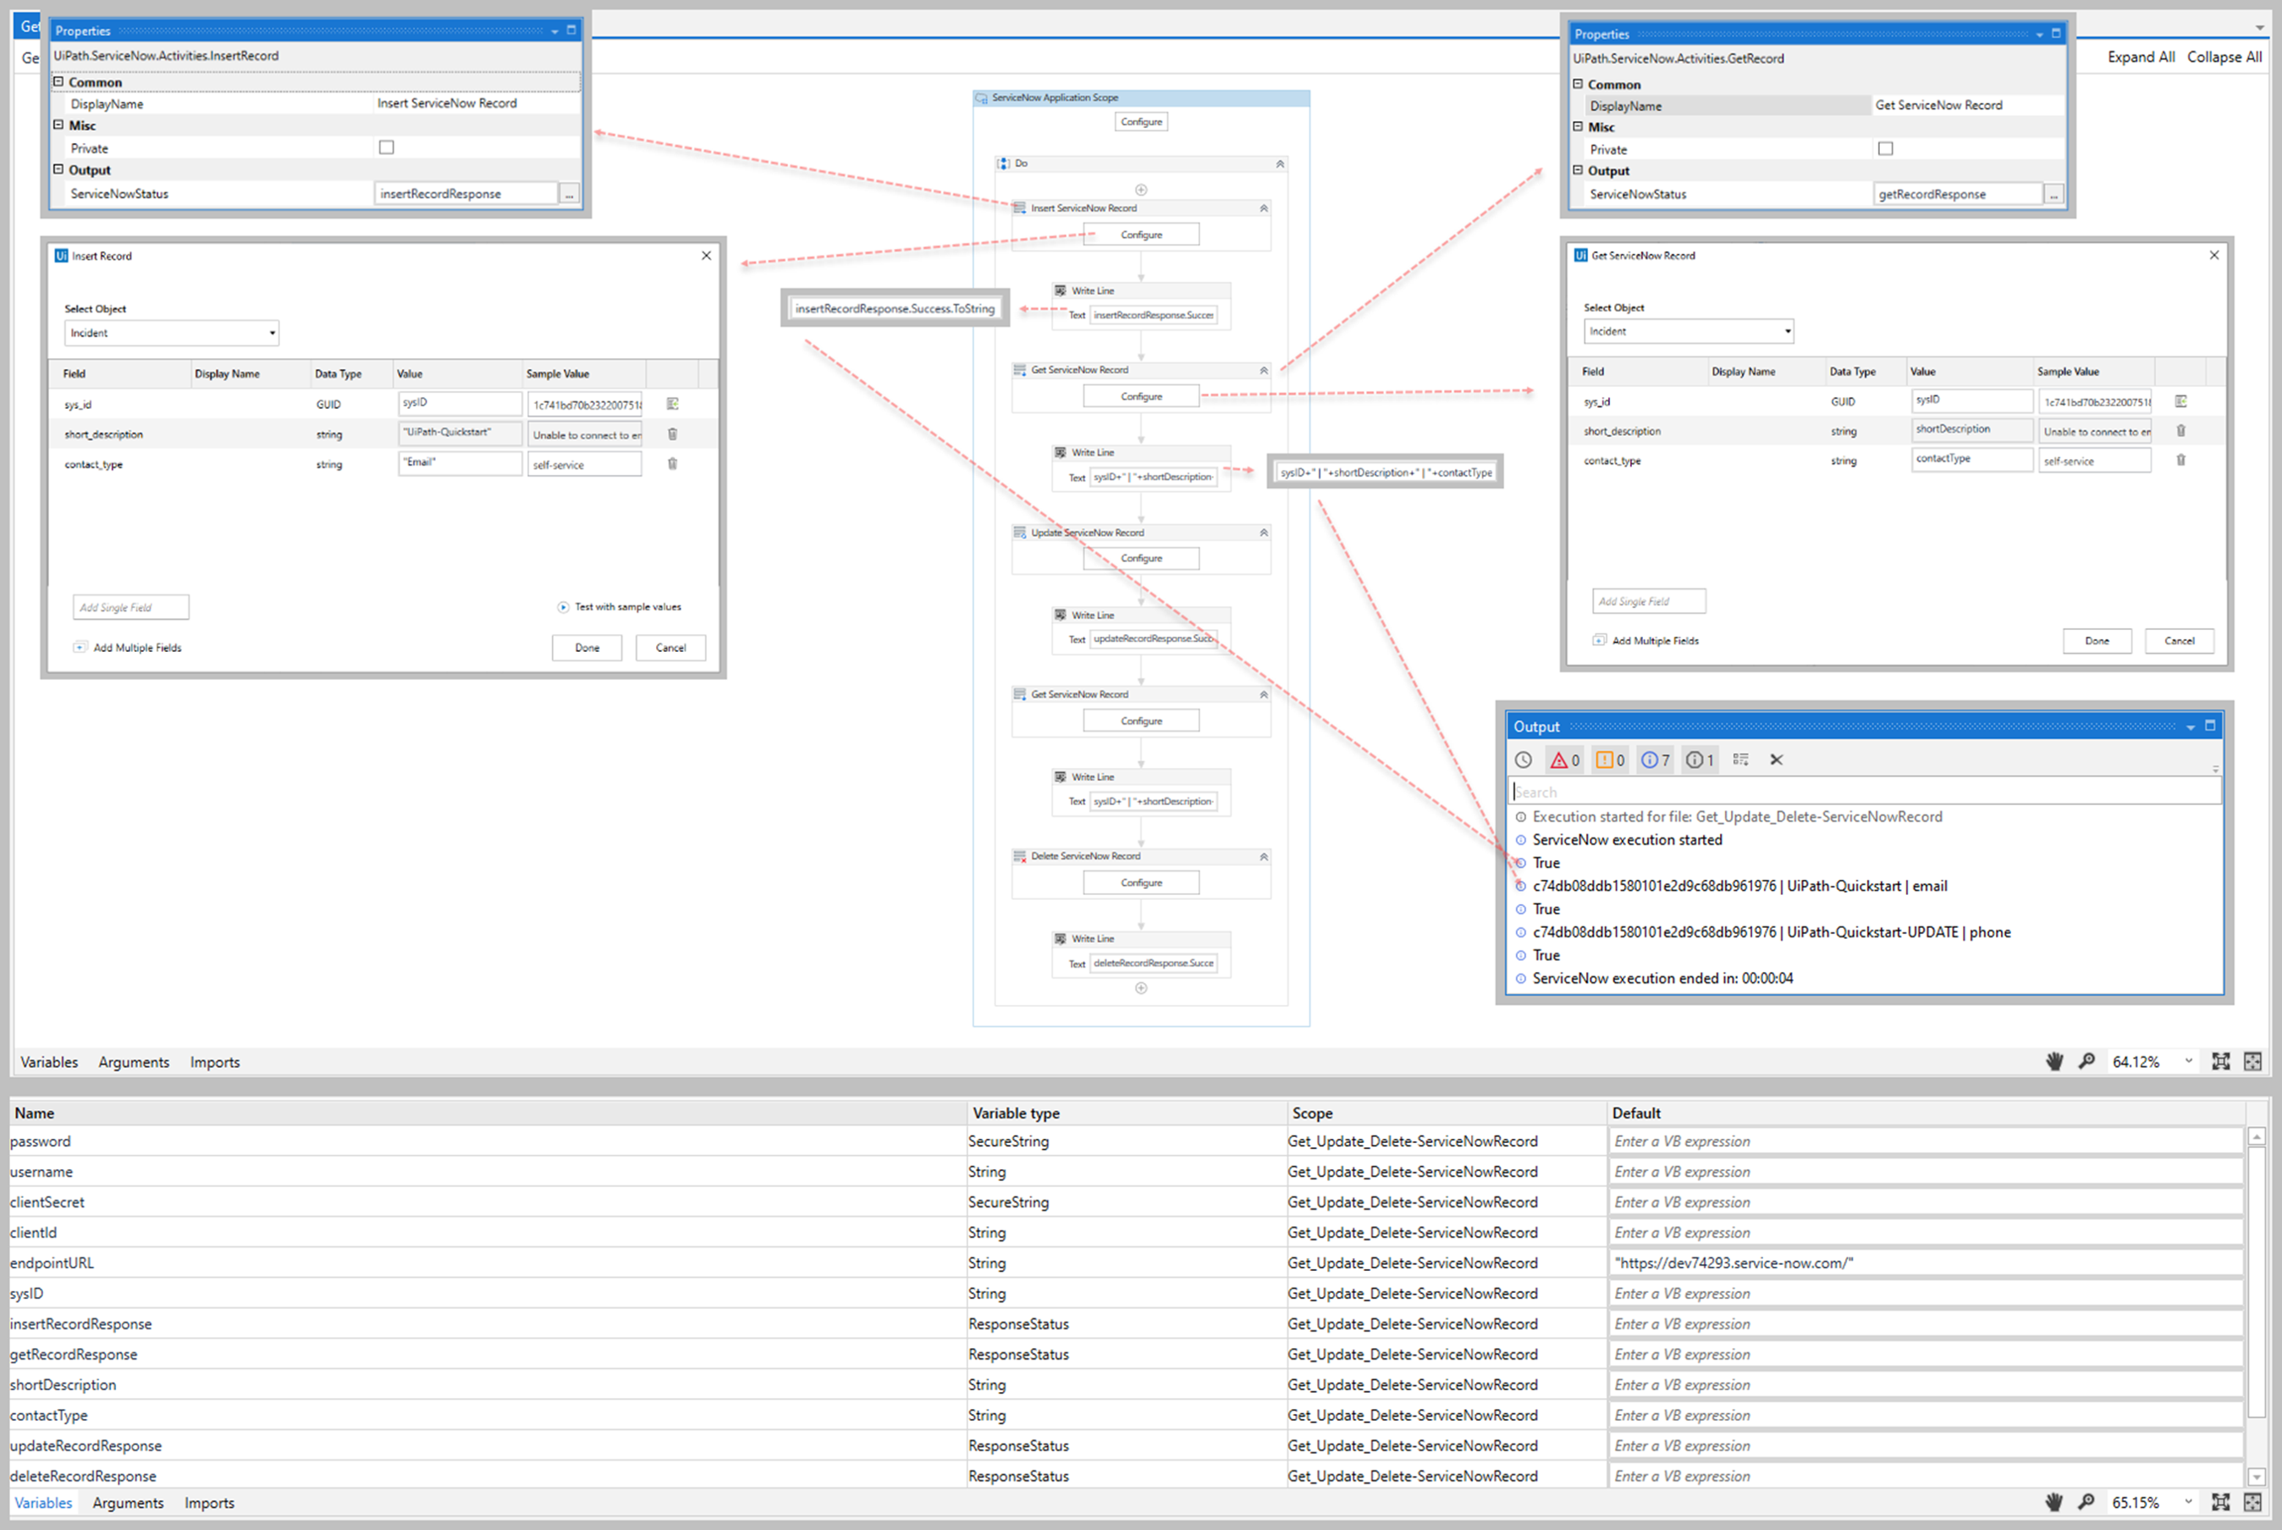Open the Imports tab
The width and height of the screenshot is (2282, 1530).
pos(214,1062)
